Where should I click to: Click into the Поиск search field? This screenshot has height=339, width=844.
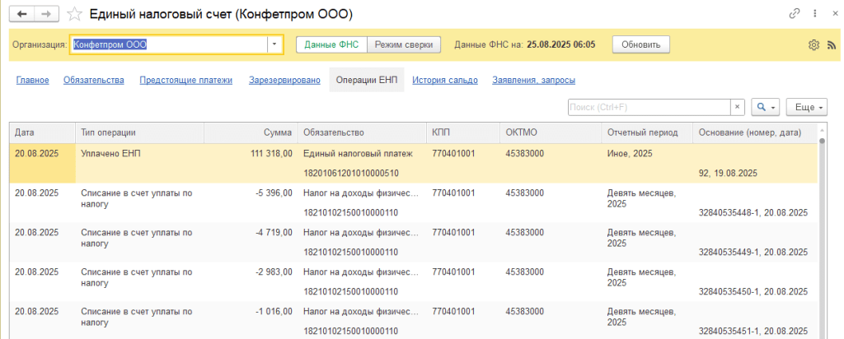[648, 107]
